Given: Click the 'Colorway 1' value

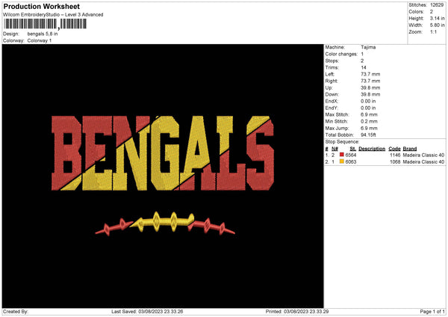Looking at the screenshot, I should [40, 40].
